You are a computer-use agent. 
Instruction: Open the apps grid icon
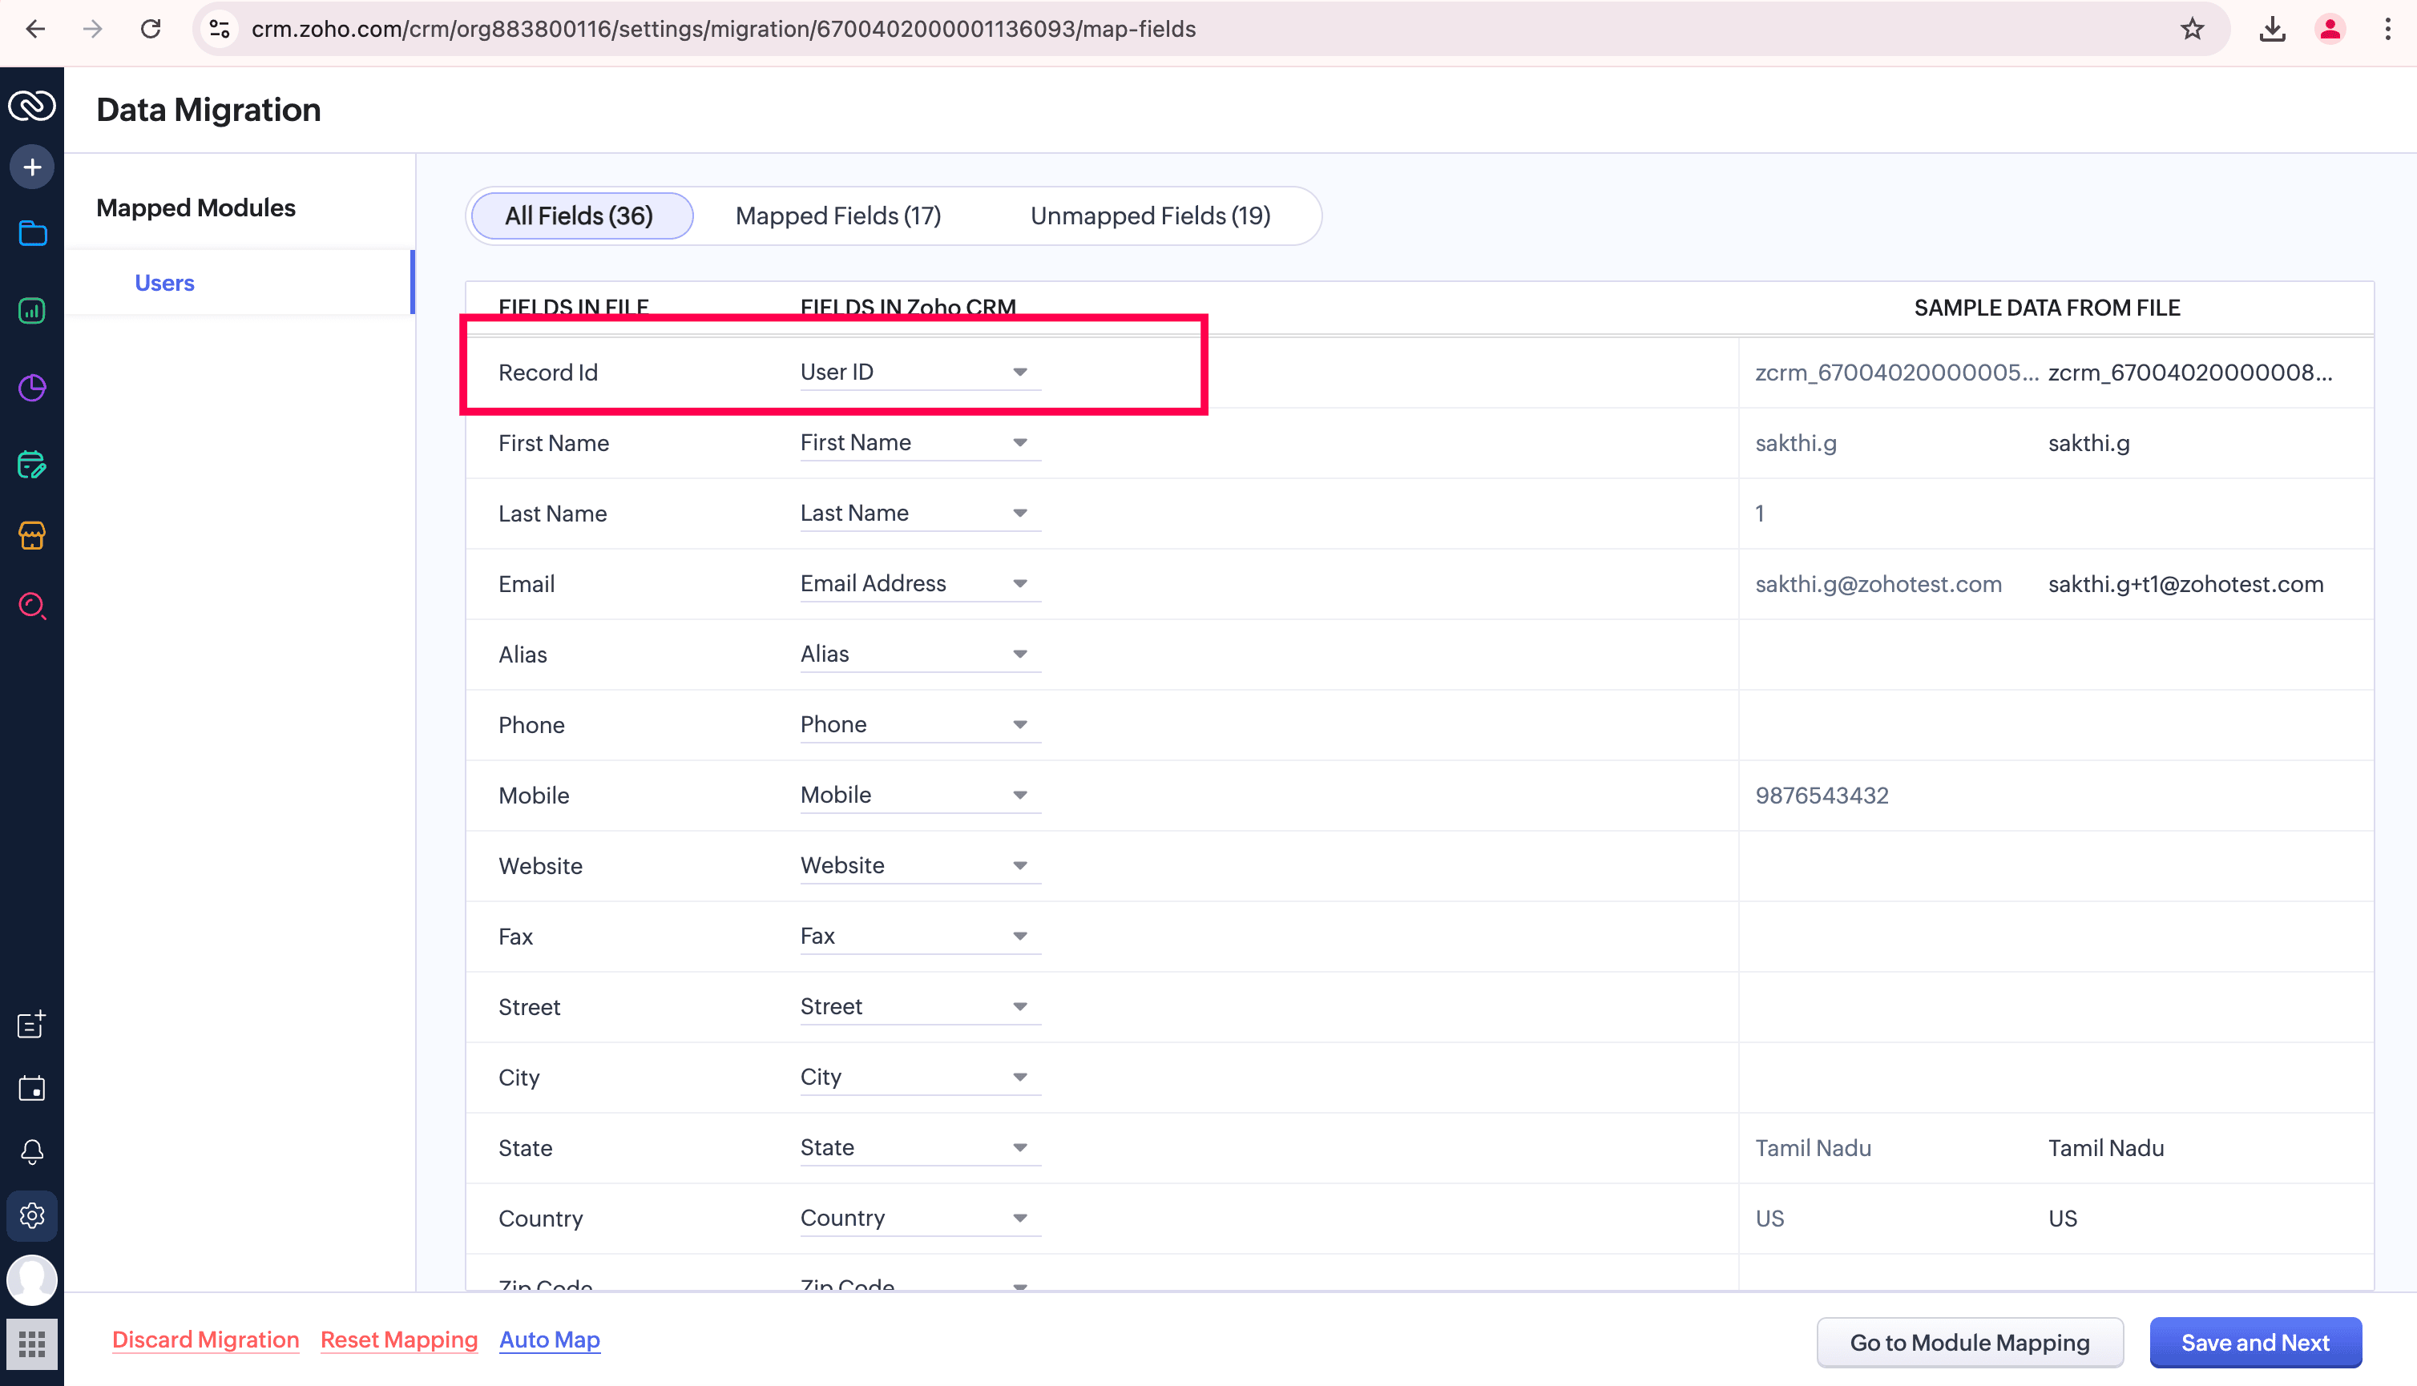coord(32,1344)
